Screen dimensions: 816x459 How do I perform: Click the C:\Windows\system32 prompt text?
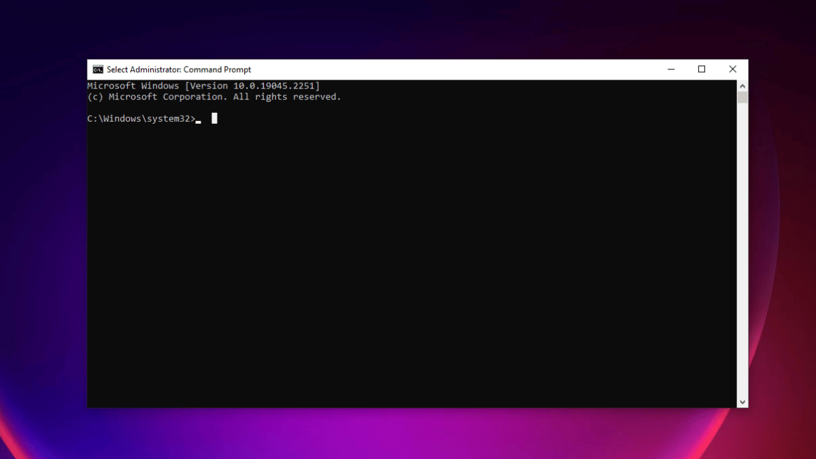(141, 118)
